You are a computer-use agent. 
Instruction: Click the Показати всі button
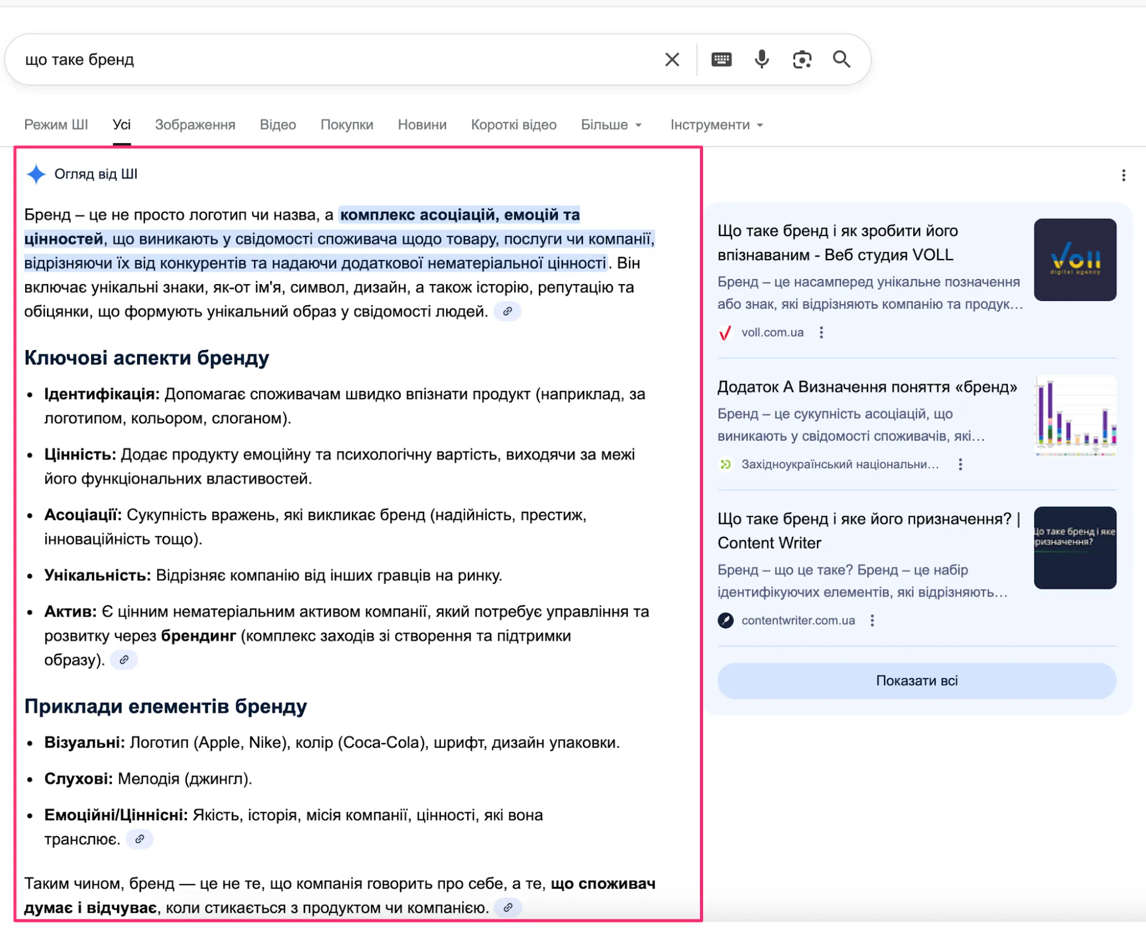916,681
